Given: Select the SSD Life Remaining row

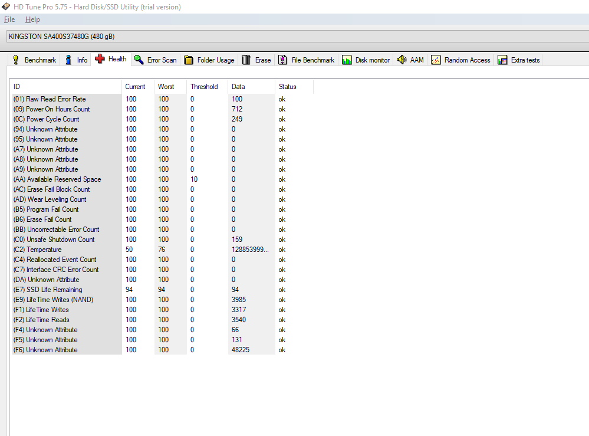Looking at the screenshot, I should [162, 290].
